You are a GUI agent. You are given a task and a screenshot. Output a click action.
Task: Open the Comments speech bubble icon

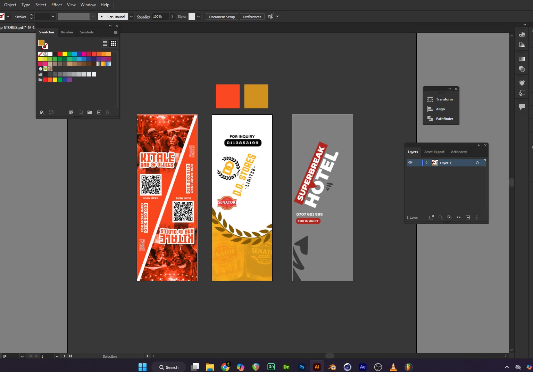[x=522, y=107]
